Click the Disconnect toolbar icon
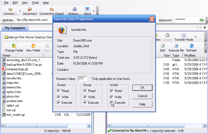The height and width of the screenshot is (134, 208). point(30,9)
